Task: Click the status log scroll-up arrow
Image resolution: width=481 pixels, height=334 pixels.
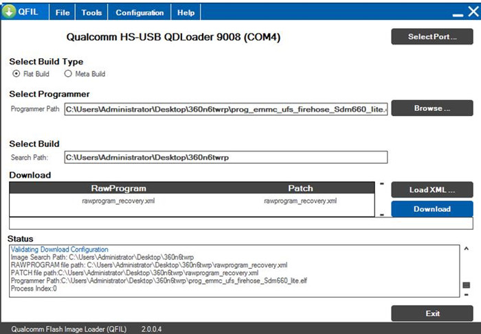Action: pos(467,248)
